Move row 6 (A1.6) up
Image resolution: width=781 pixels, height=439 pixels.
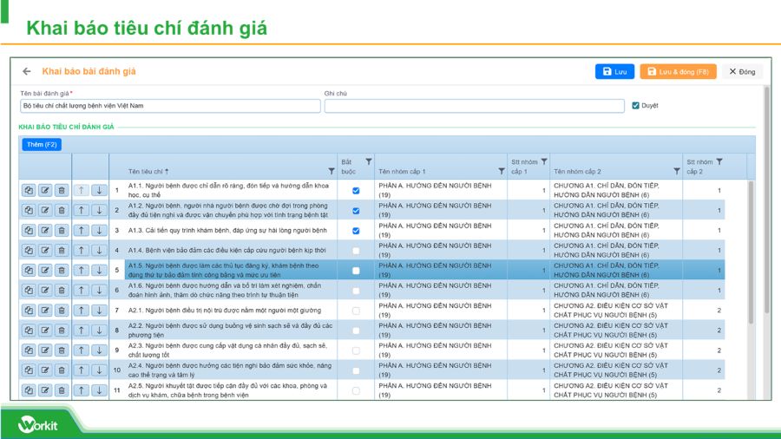click(x=82, y=290)
